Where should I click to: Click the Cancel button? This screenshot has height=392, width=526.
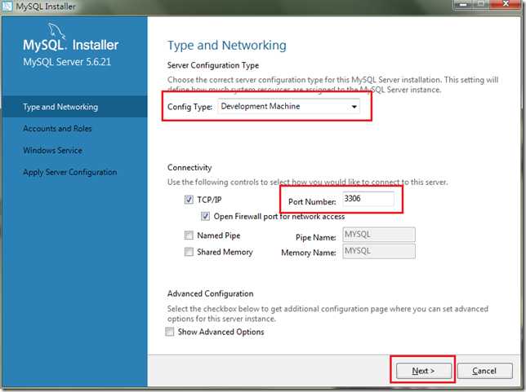(x=484, y=371)
